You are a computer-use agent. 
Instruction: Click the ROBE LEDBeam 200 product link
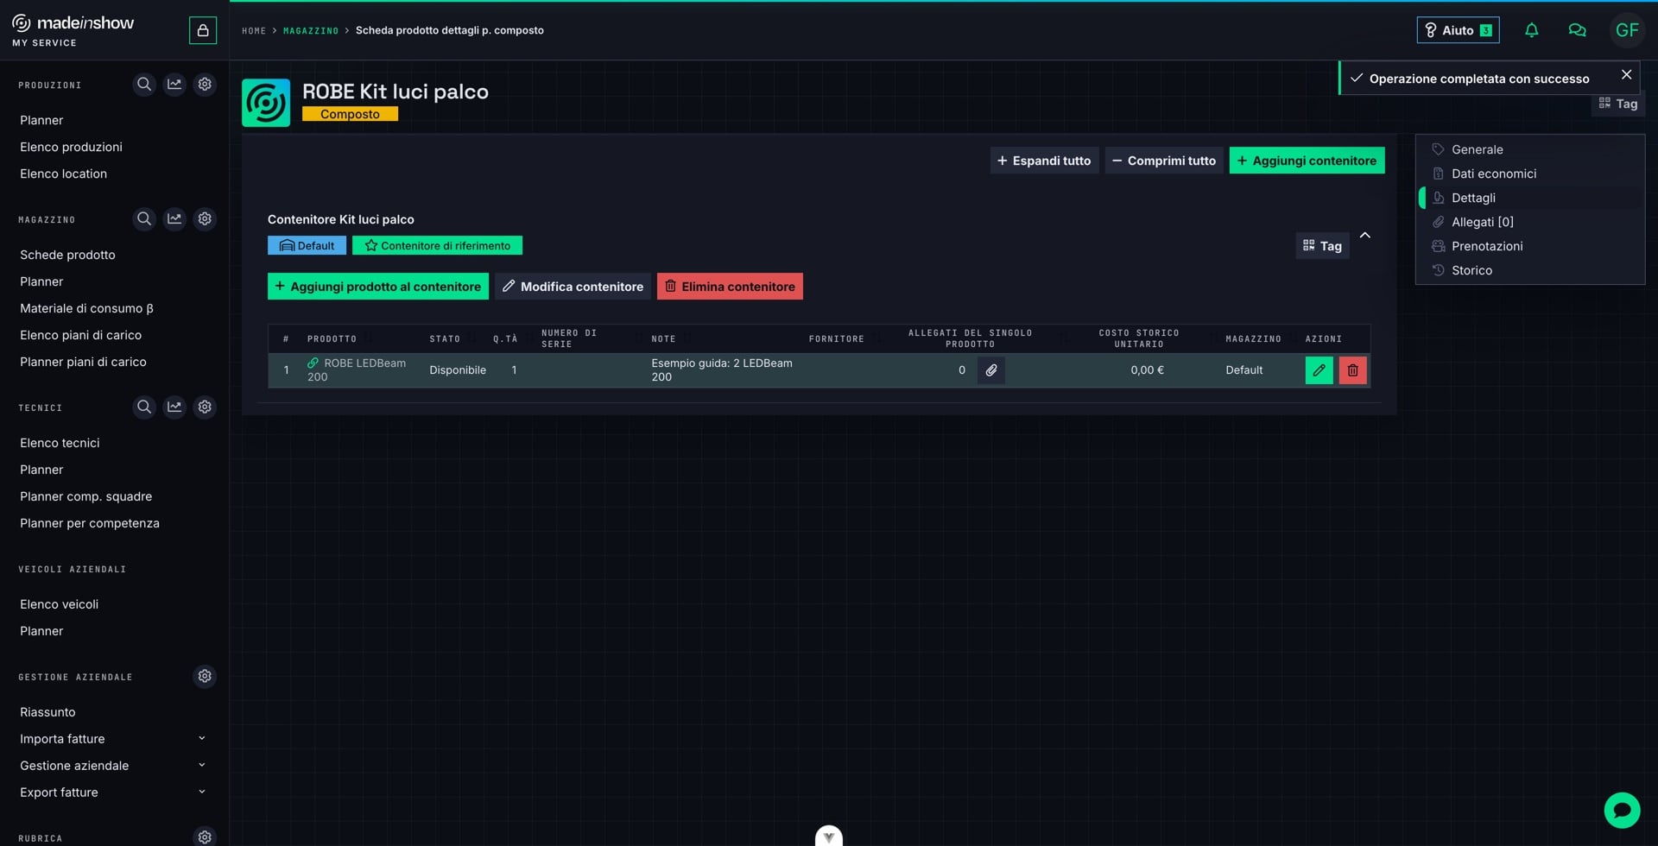pos(357,370)
